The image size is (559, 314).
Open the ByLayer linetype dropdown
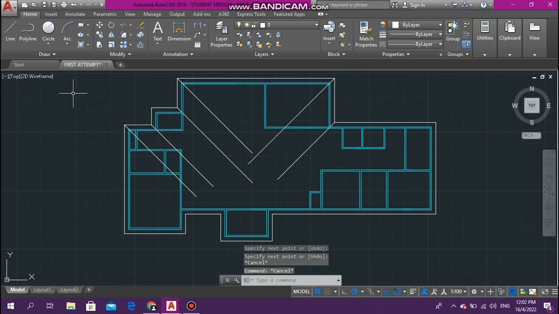coord(415,44)
